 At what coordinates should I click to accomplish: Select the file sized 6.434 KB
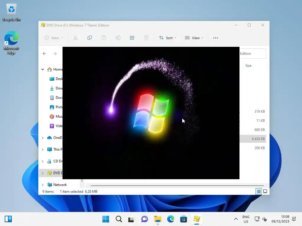point(253,139)
